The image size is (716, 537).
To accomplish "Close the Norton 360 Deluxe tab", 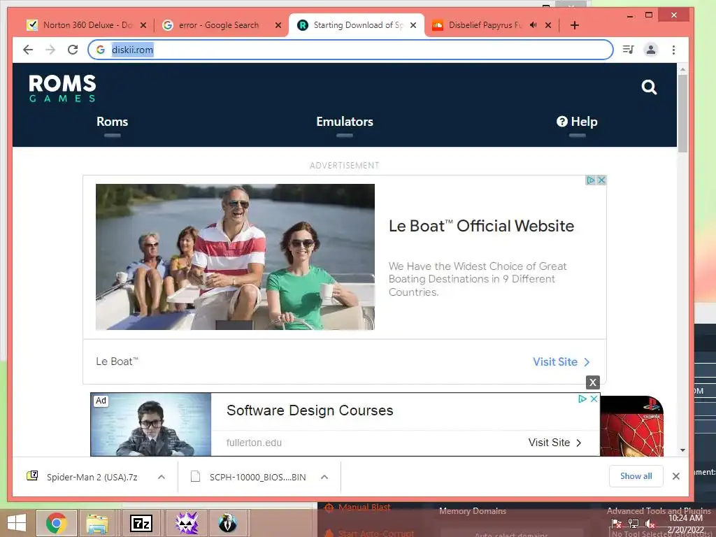I will tap(143, 25).
